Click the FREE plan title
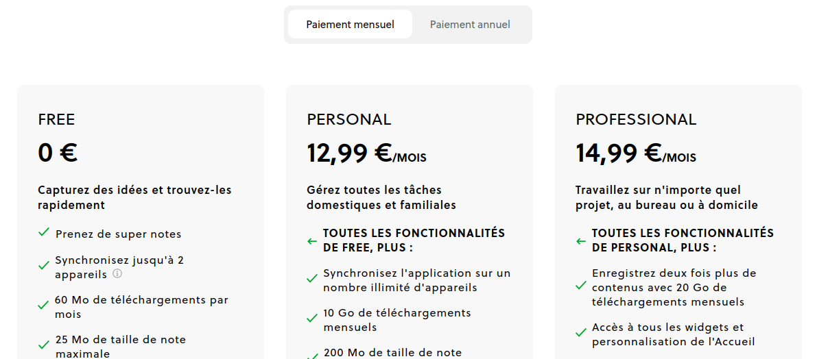This screenshot has width=817, height=359. [56, 120]
